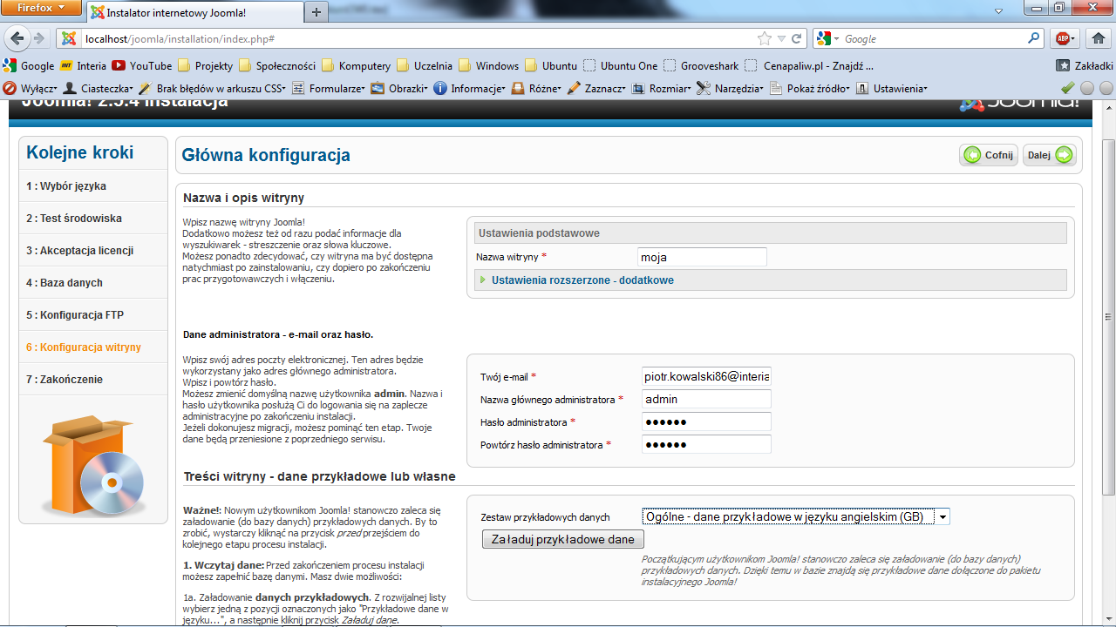Open the Rozmiar toolbar menu

click(661, 88)
